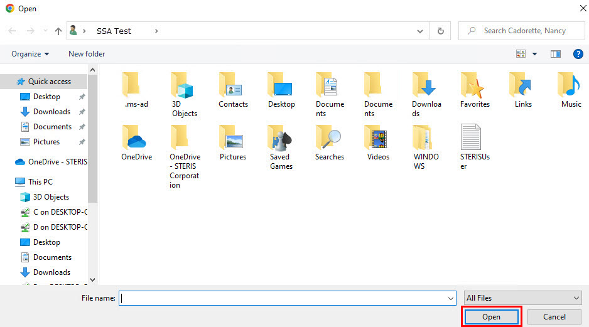This screenshot has height=327, width=589.
Task: Close the Open dialog window
Action: 583,8
